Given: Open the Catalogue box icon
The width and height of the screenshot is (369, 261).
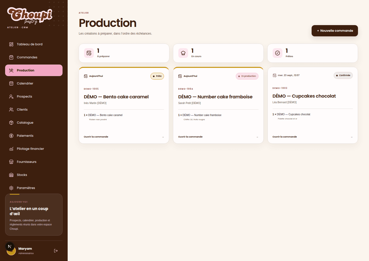Looking at the screenshot, I should click(x=11, y=123).
